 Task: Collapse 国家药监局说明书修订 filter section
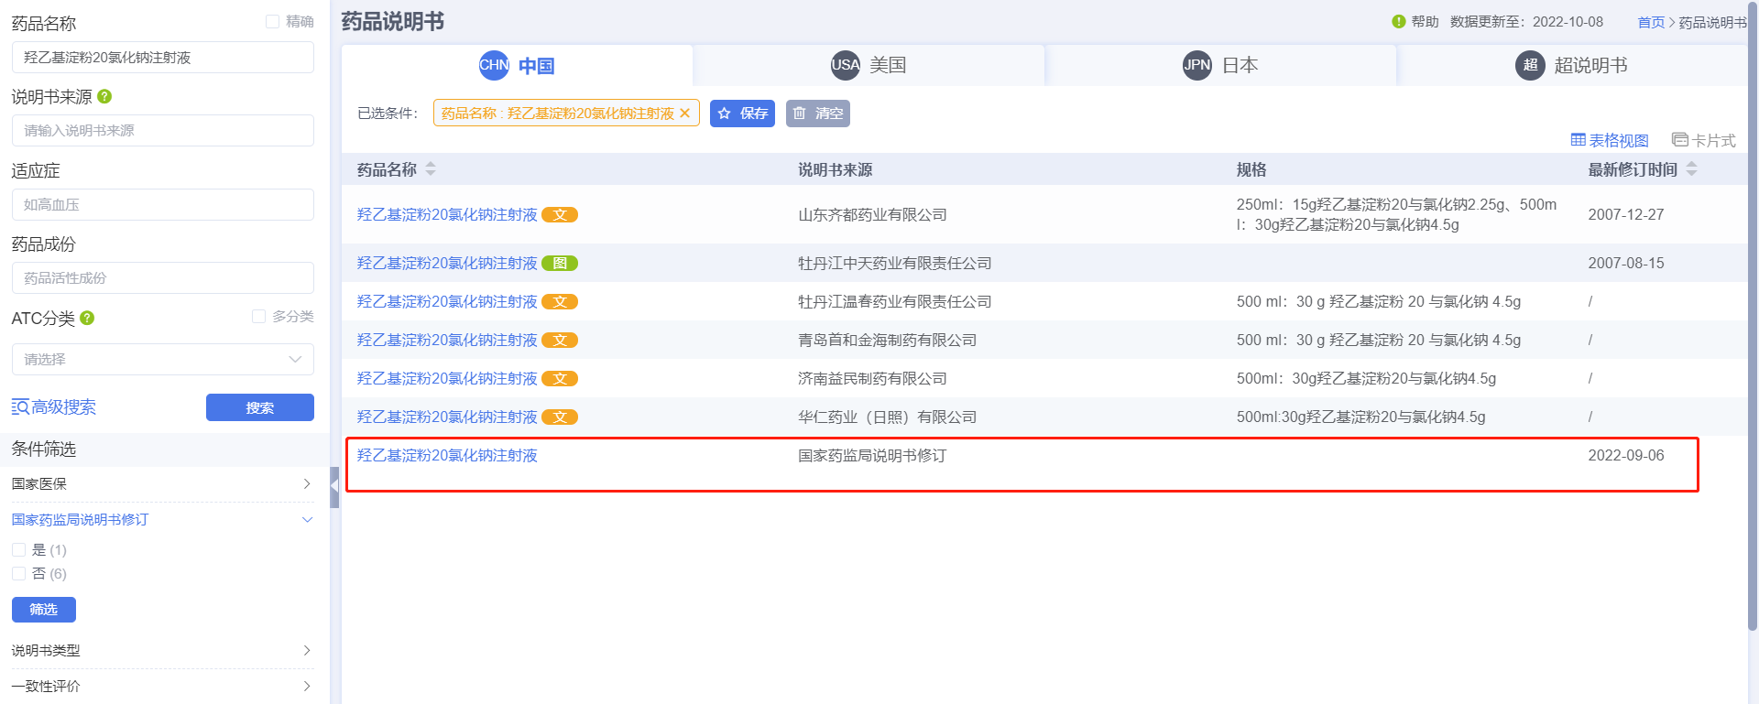[x=163, y=519]
